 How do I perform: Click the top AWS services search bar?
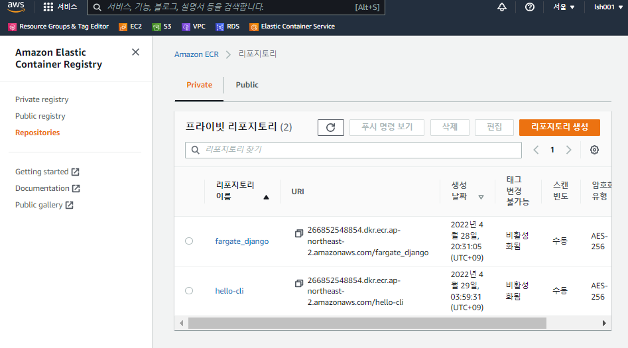click(236, 7)
